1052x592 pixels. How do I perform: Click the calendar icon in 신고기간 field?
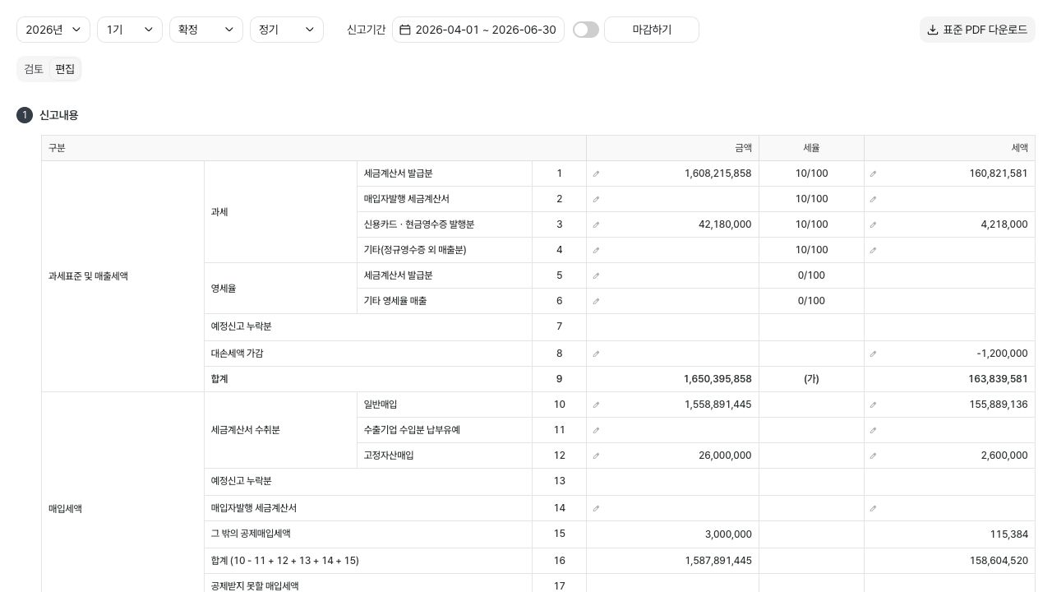click(405, 30)
